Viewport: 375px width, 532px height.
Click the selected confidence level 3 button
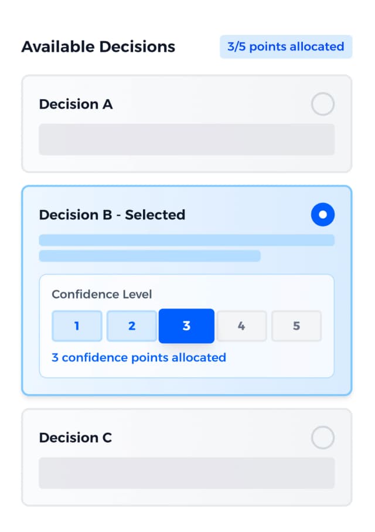pyautogui.click(x=186, y=326)
